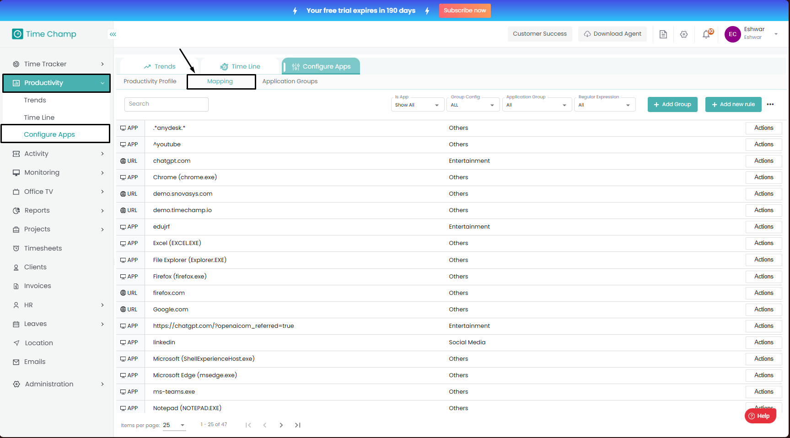
Task: Expand the HR menu chevron
Action: point(102,305)
